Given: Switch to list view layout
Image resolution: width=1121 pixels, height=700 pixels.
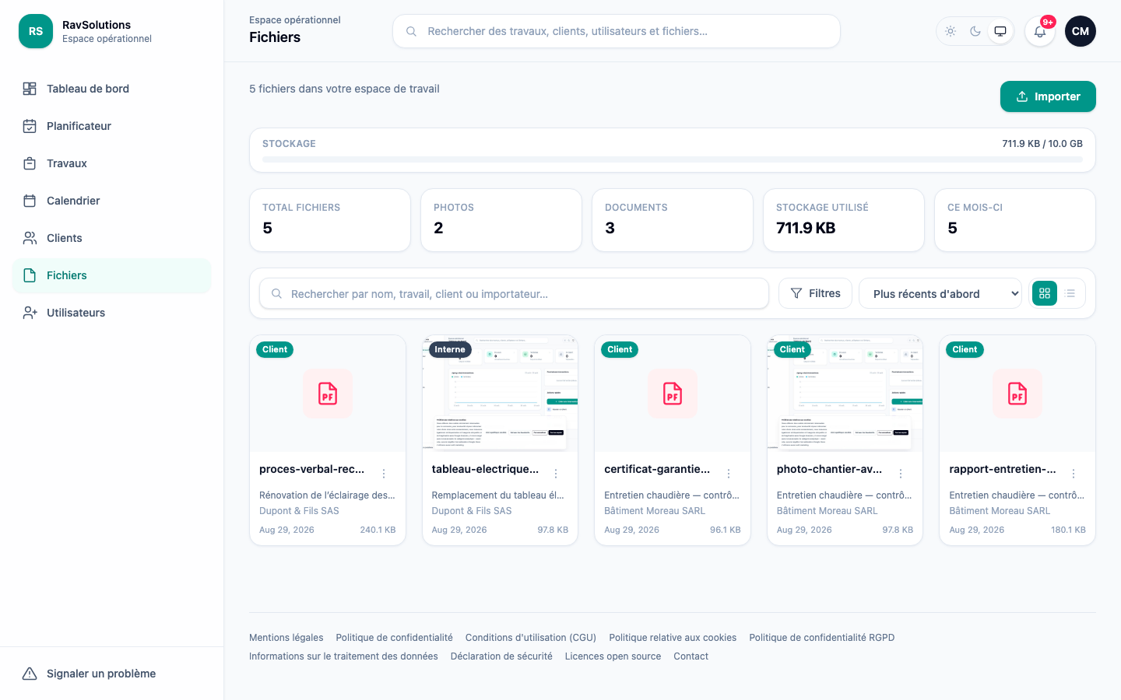Looking at the screenshot, I should click(1070, 293).
